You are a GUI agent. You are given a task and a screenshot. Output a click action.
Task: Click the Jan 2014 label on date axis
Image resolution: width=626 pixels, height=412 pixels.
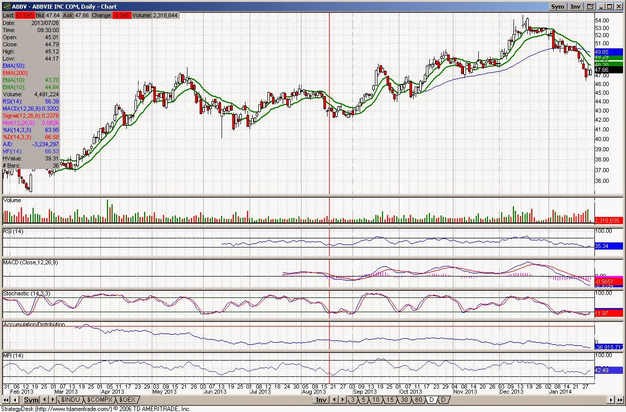(561, 392)
